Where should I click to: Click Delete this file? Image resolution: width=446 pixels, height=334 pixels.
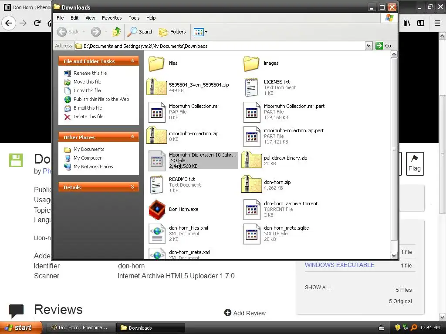tap(88, 117)
